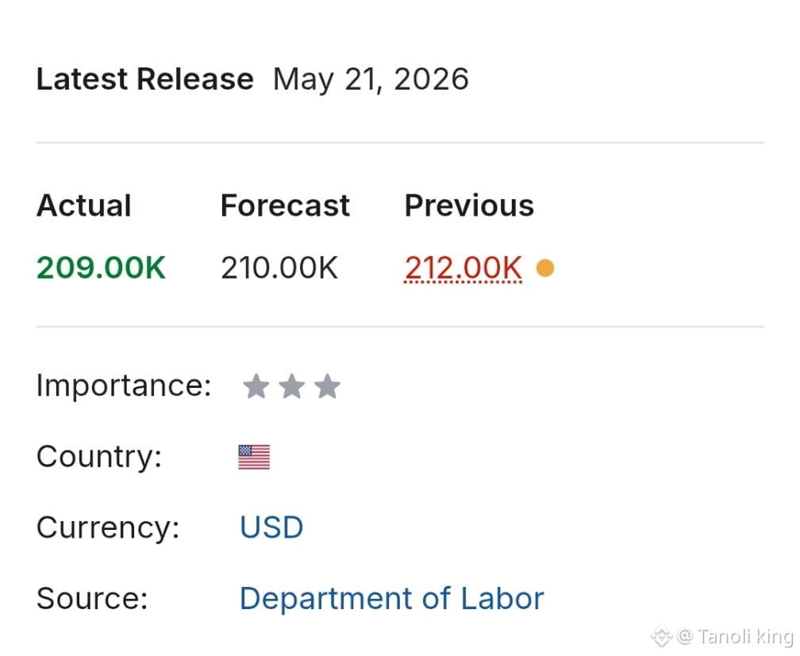Click the Country label

(x=99, y=456)
